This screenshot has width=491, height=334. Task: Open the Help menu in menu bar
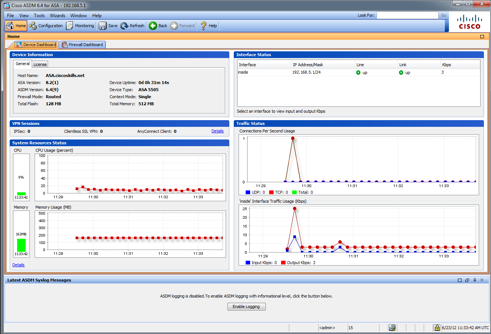97,16
